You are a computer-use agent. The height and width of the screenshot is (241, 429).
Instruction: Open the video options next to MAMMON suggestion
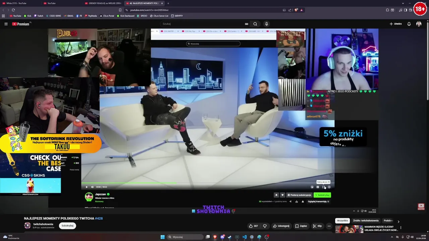point(401,228)
